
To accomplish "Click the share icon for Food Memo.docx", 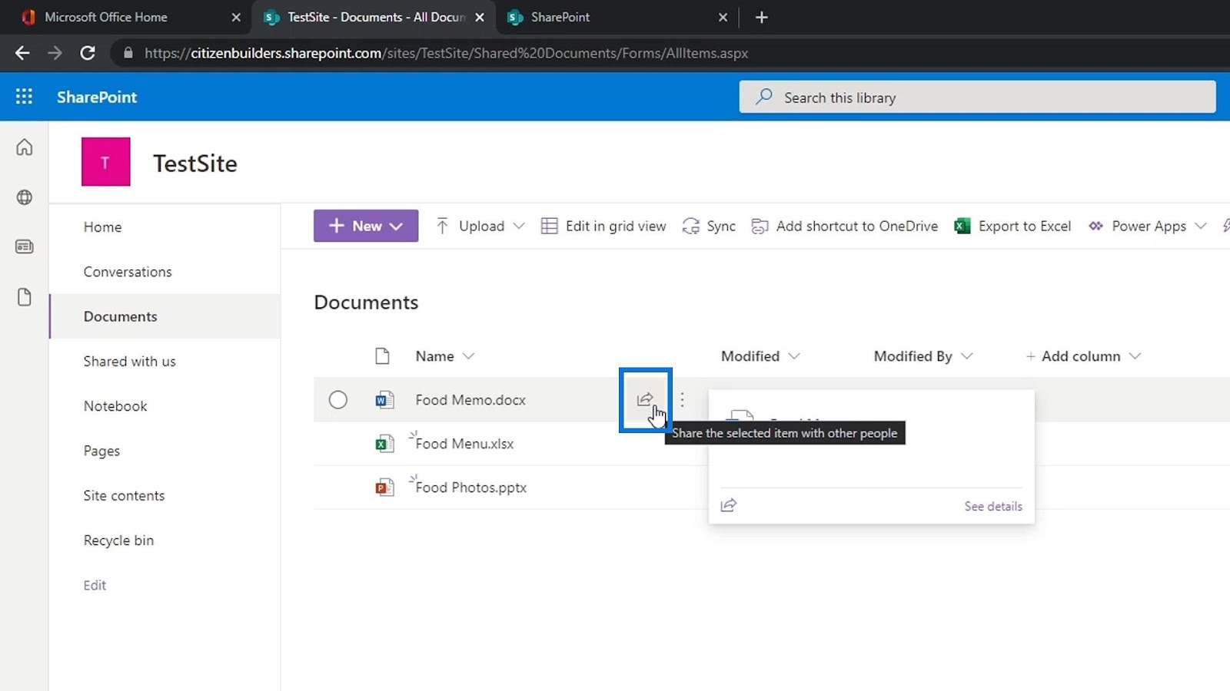I will tap(645, 399).
